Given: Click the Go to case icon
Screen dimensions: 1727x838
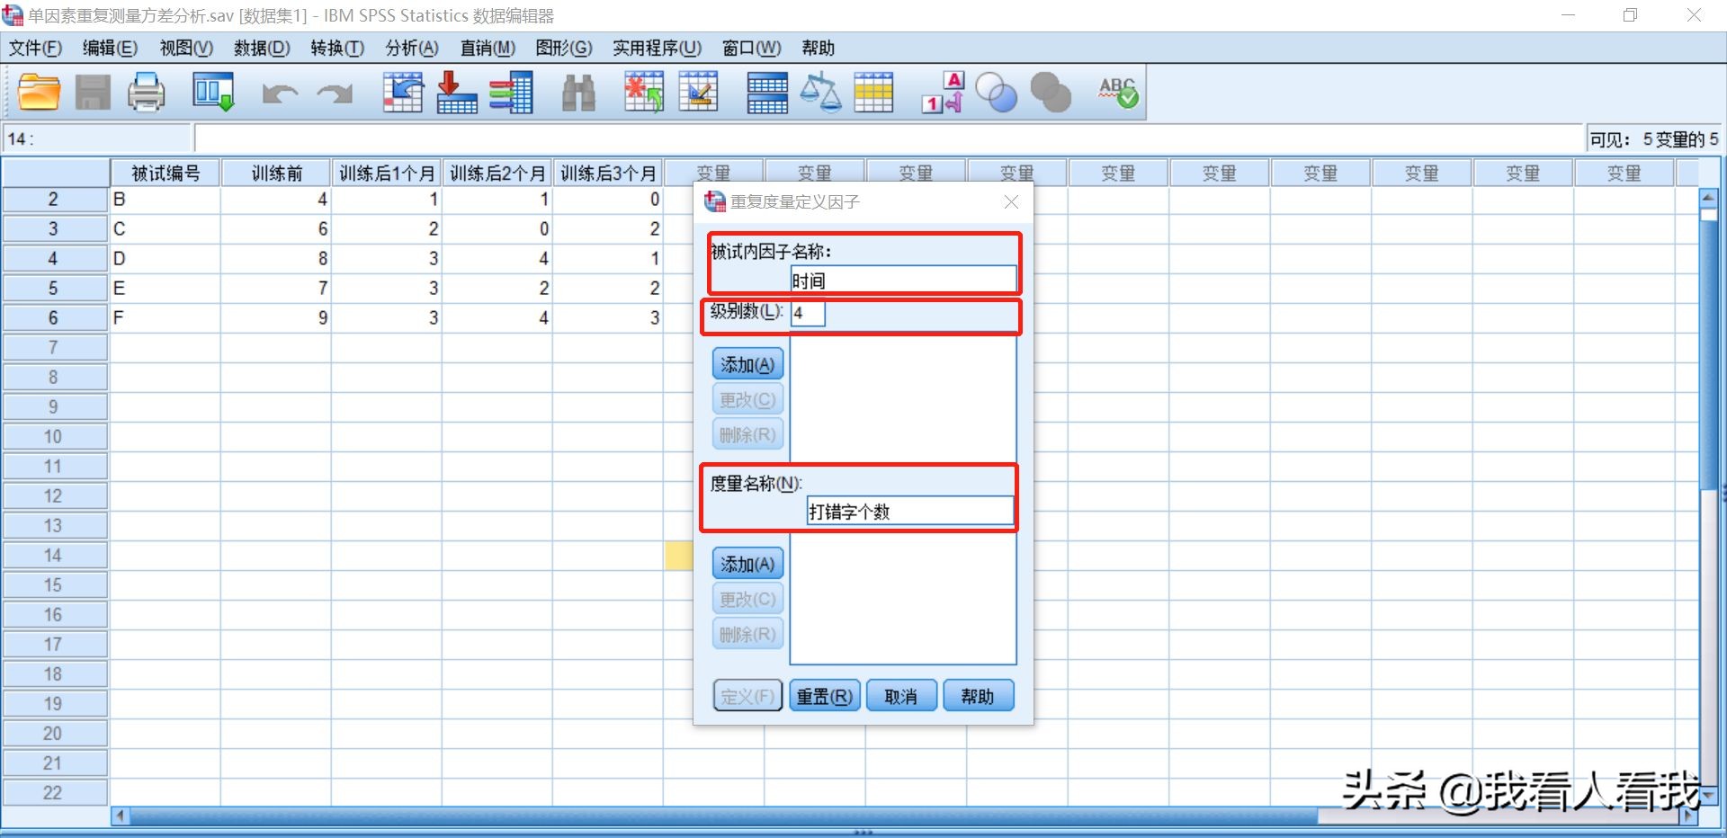Looking at the screenshot, I should pos(403,93).
